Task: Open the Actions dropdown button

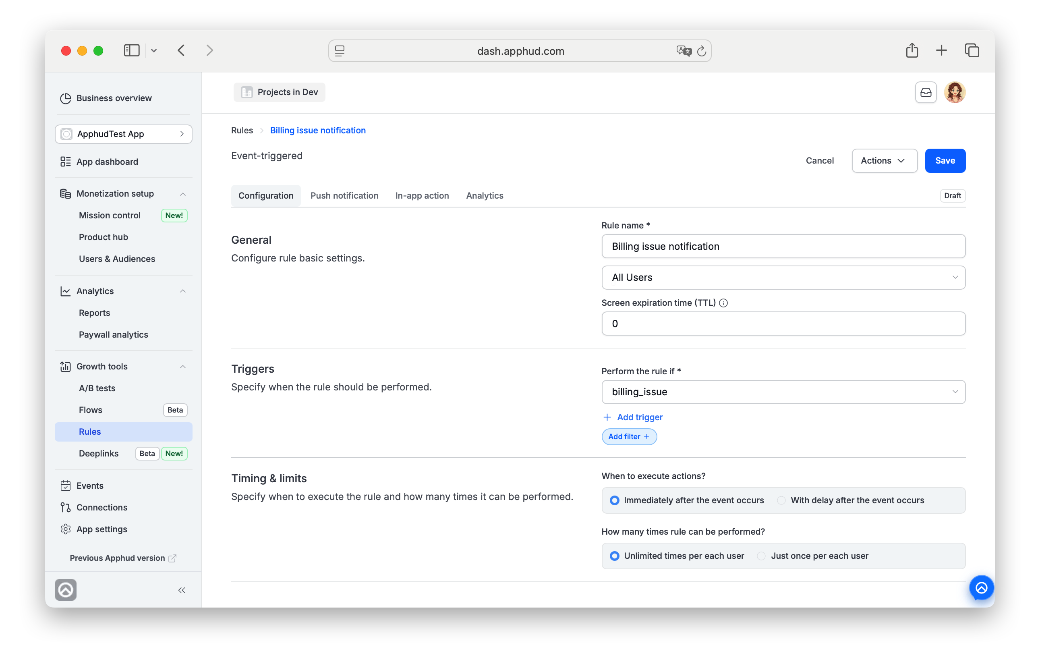Action: point(884,161)
